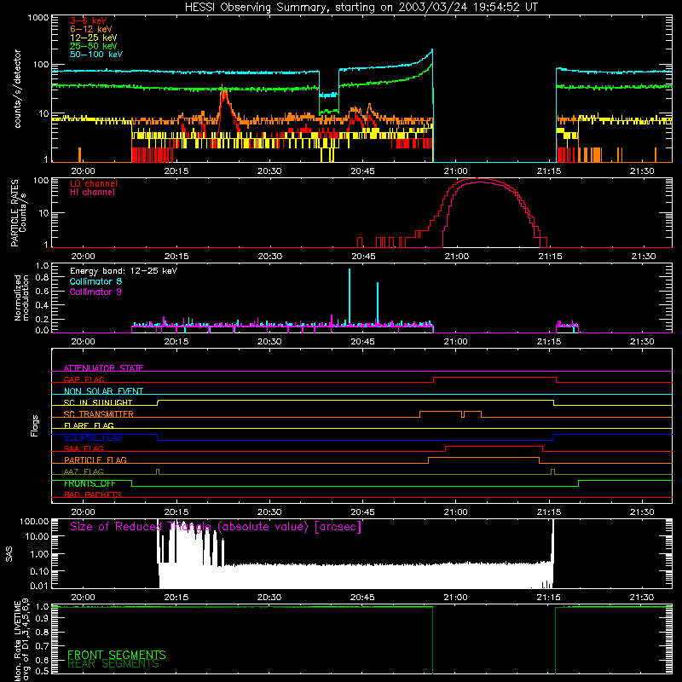Click the 0.9 value on livetime axis
The width and height of the screenshot is (682, 682).
(x=42, y=619)
